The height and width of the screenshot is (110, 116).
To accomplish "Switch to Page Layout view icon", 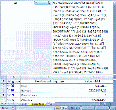I will tap(62, 108).
